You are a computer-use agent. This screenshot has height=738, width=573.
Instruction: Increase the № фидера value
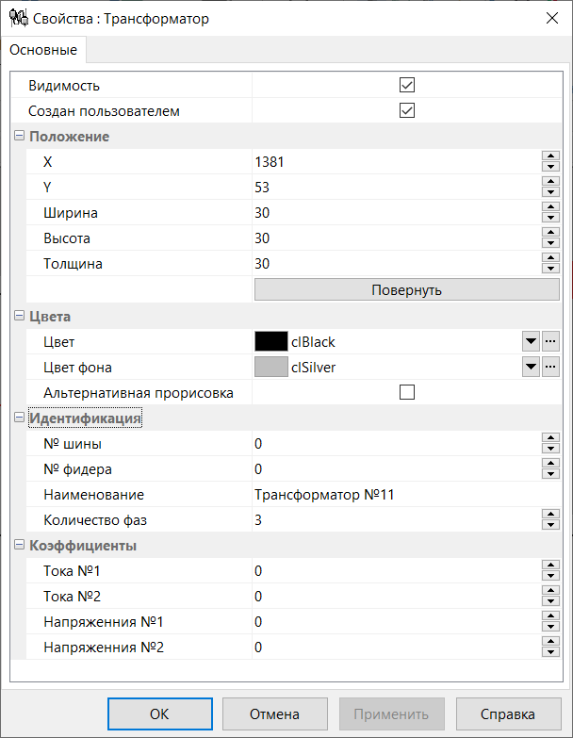551,464
